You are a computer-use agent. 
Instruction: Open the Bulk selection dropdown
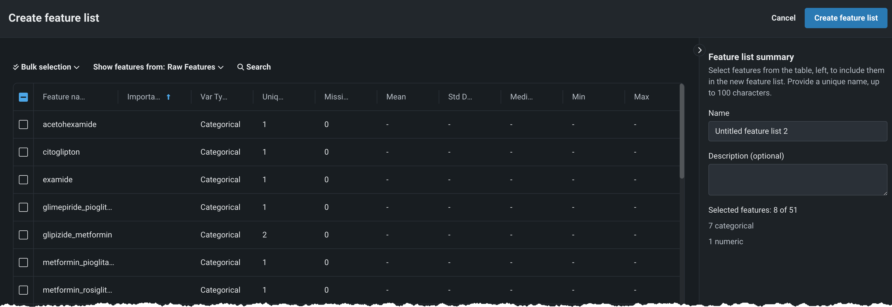coord(50,67)
